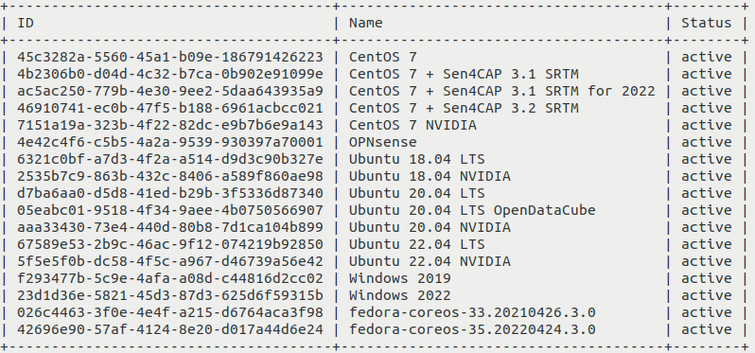
Task: Select ID 23d1d36e-5821-45d3-87d3-625d6f59315b
Action: 170,295
